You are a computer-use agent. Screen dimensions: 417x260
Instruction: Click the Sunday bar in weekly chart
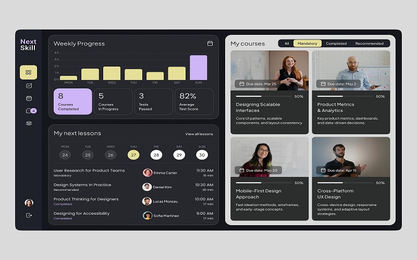[x=199, y=68]
